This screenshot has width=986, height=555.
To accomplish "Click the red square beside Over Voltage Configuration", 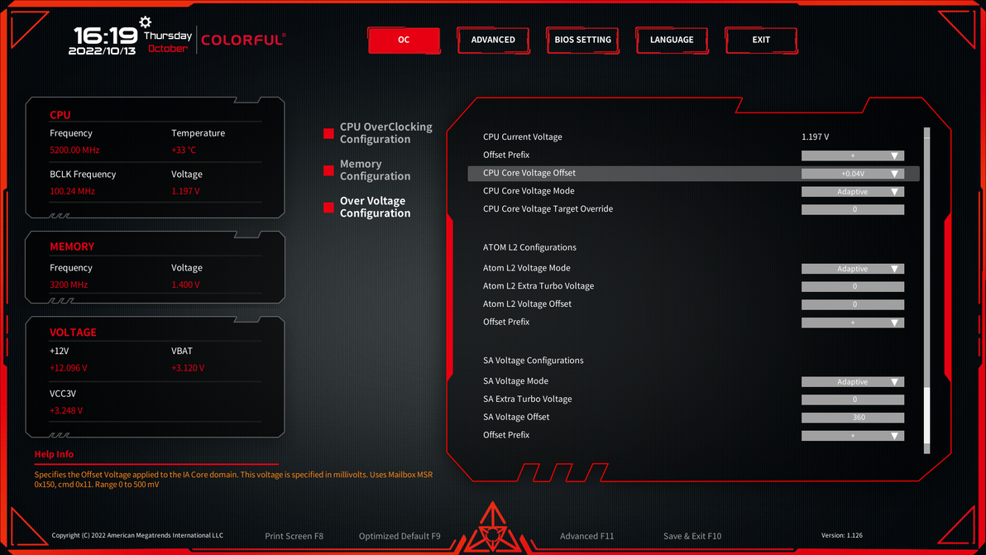I will [x=328, y=208].
